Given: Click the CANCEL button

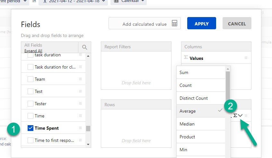Looking at the screenshot, I should [x=237, y=23].
